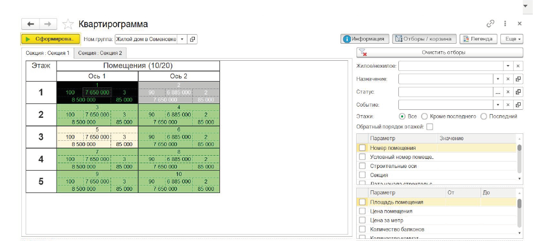Check the Строительные оси parameter checkbox
The height and width of the screenshot is (241, 534).
pos(363,166)
